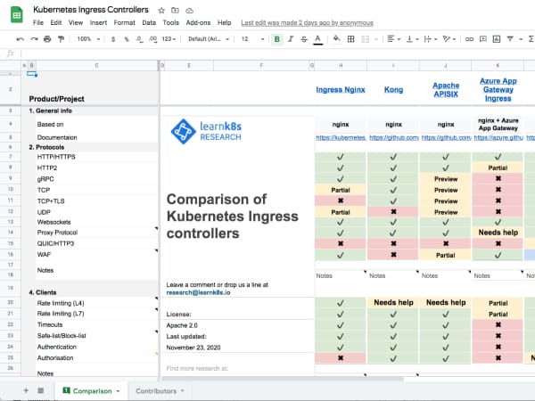This screenshot has height=401, width=535.
Task: Open the zoom 100% dropdown
Action: pyautogui.click(x=88, y=39)
